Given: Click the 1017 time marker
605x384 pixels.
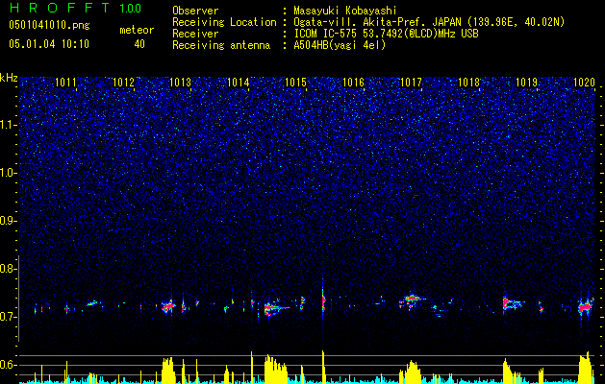Looking at the screenshot, I should point(411,82).
